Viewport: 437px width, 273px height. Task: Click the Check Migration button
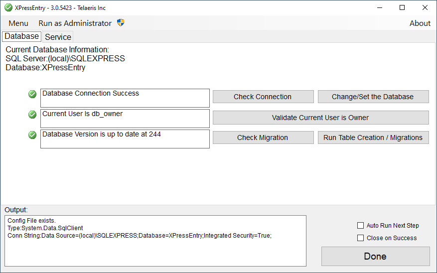tap(263, 137)
